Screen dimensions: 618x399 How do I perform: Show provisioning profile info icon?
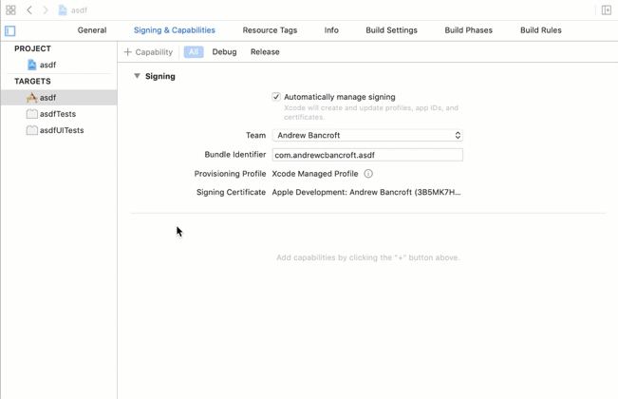point(368,174)
